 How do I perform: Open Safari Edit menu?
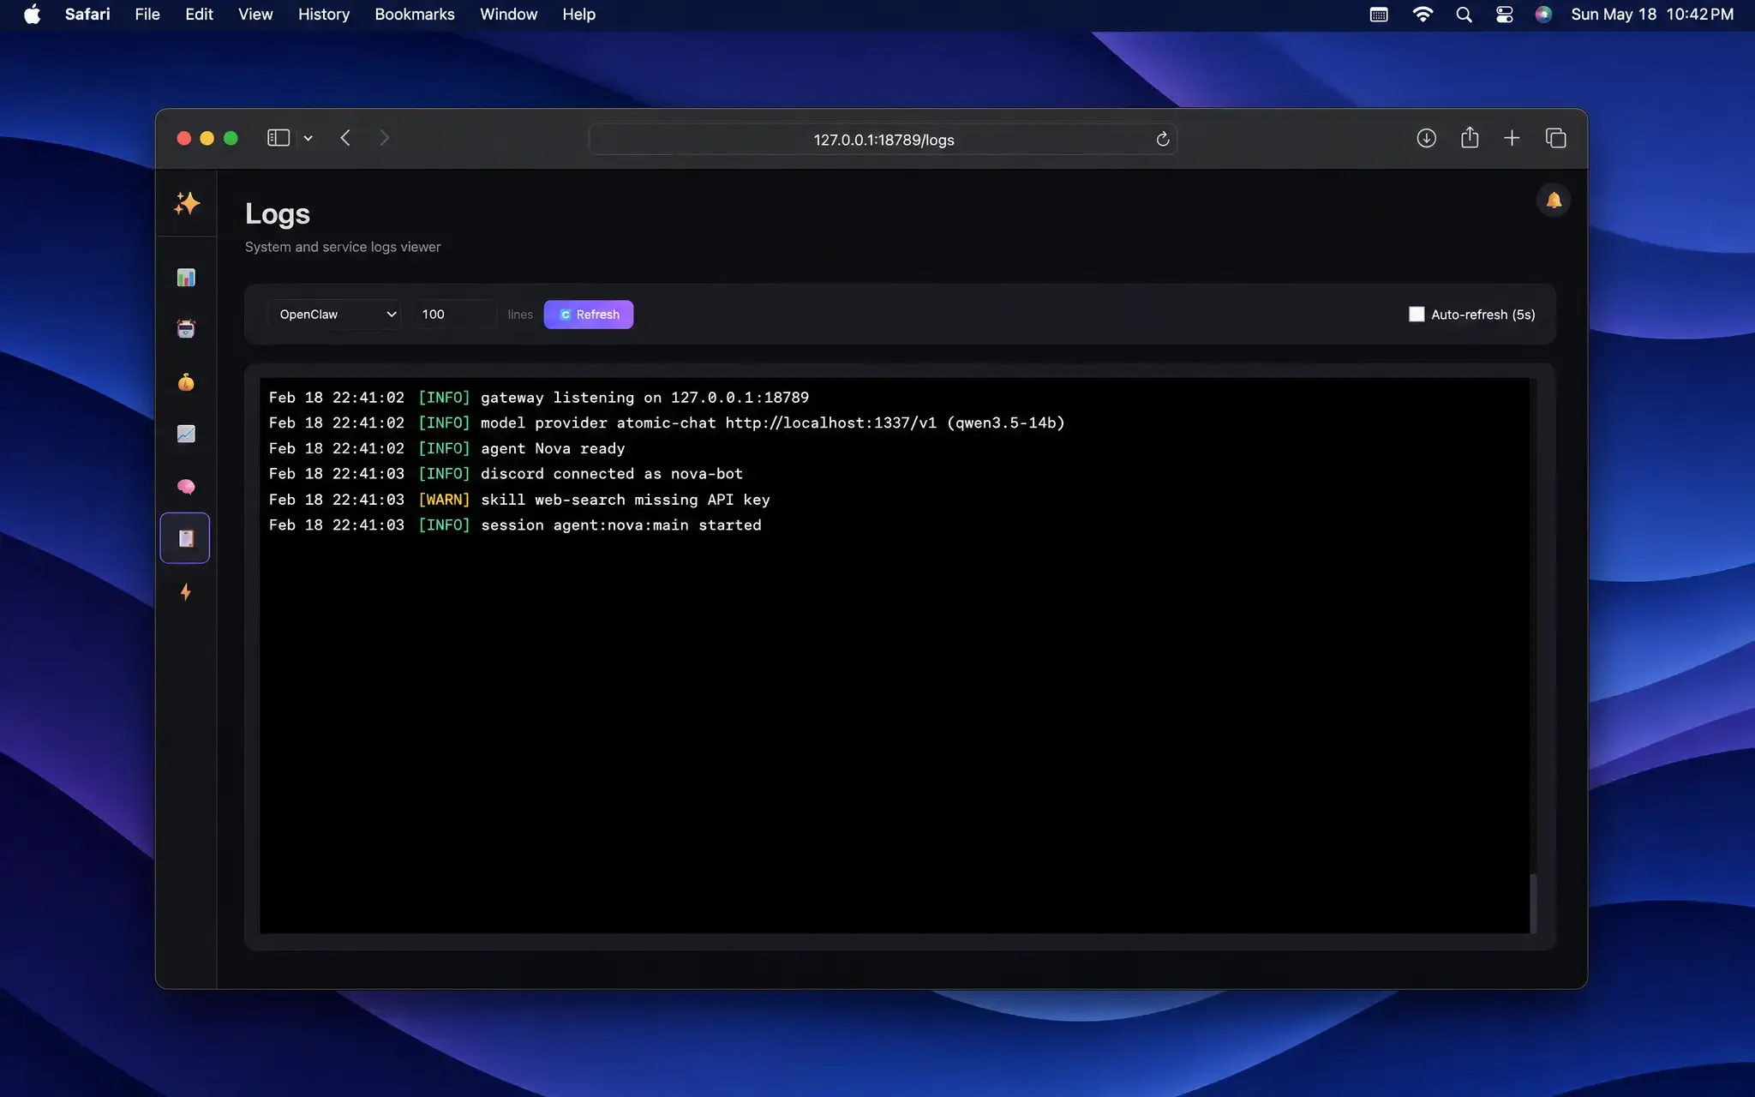199,15
